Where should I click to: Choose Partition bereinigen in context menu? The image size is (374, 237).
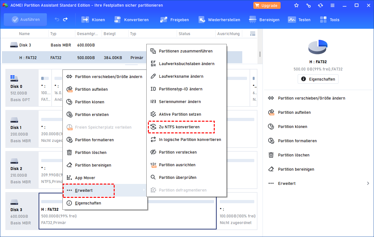(x=105, y=165)
